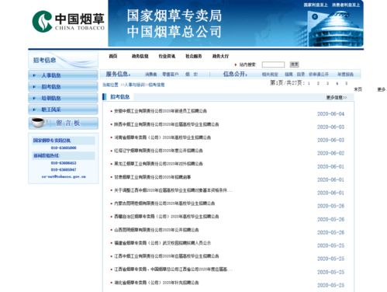Open 西藏自治区烟草专卖局 recruitment notice
This screenshot has width=387, height=292.
click(167, 217)
